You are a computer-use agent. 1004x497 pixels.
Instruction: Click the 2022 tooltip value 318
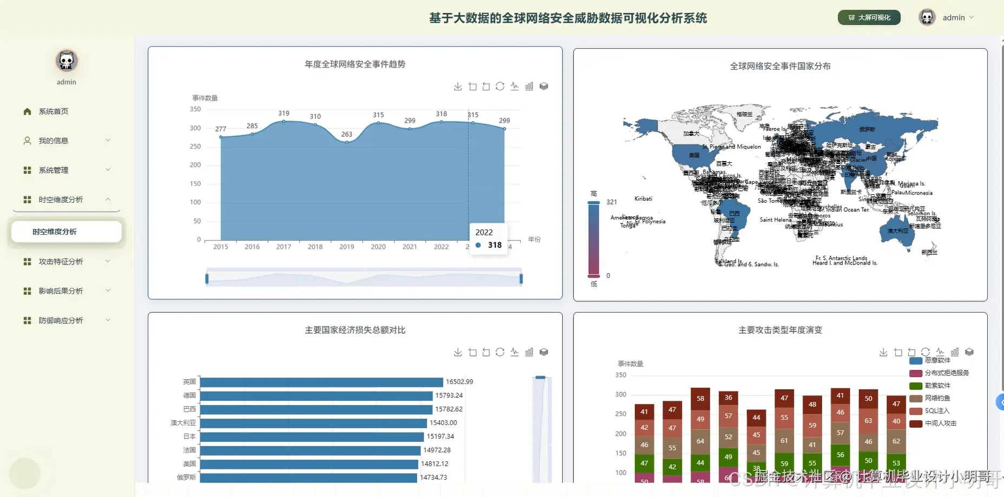(495, 245)
